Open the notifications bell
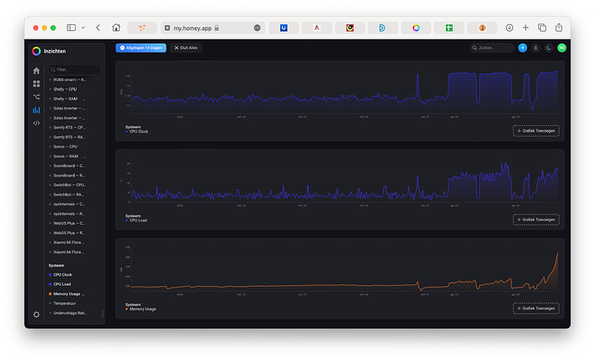The image size is (595, 360). (535, 47)
